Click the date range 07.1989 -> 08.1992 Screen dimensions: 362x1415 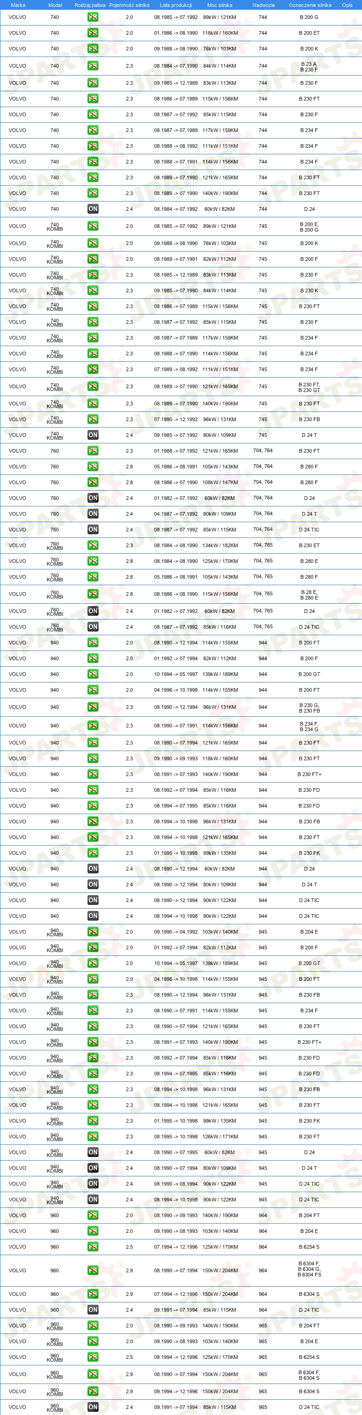(x=175, y=369)
